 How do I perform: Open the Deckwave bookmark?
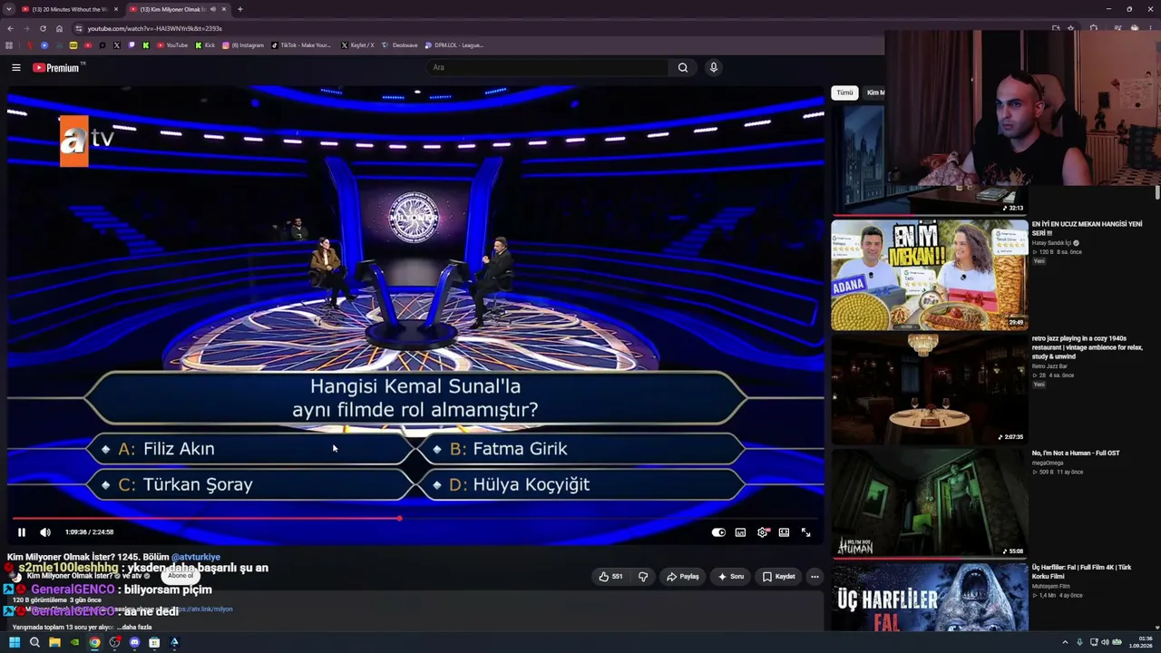pyautogui.click(x=400, y=45)
